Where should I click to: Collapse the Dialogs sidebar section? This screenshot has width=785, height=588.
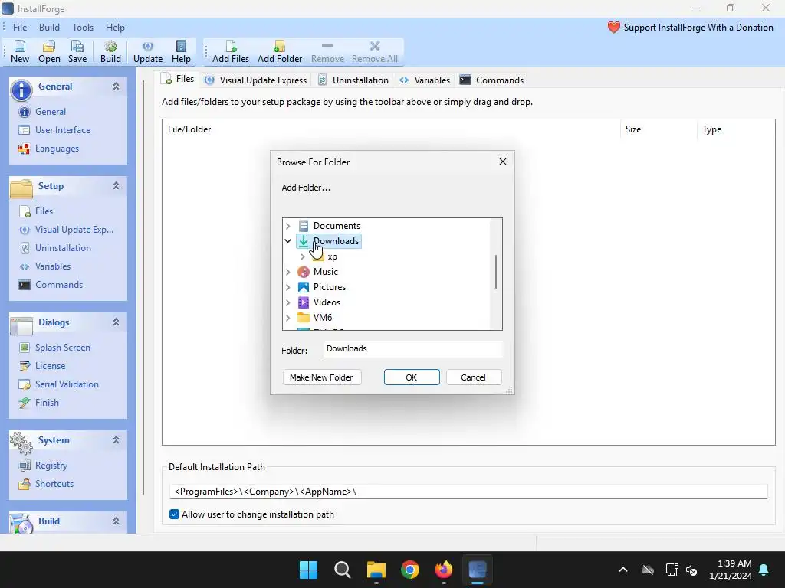click(117, 322)
